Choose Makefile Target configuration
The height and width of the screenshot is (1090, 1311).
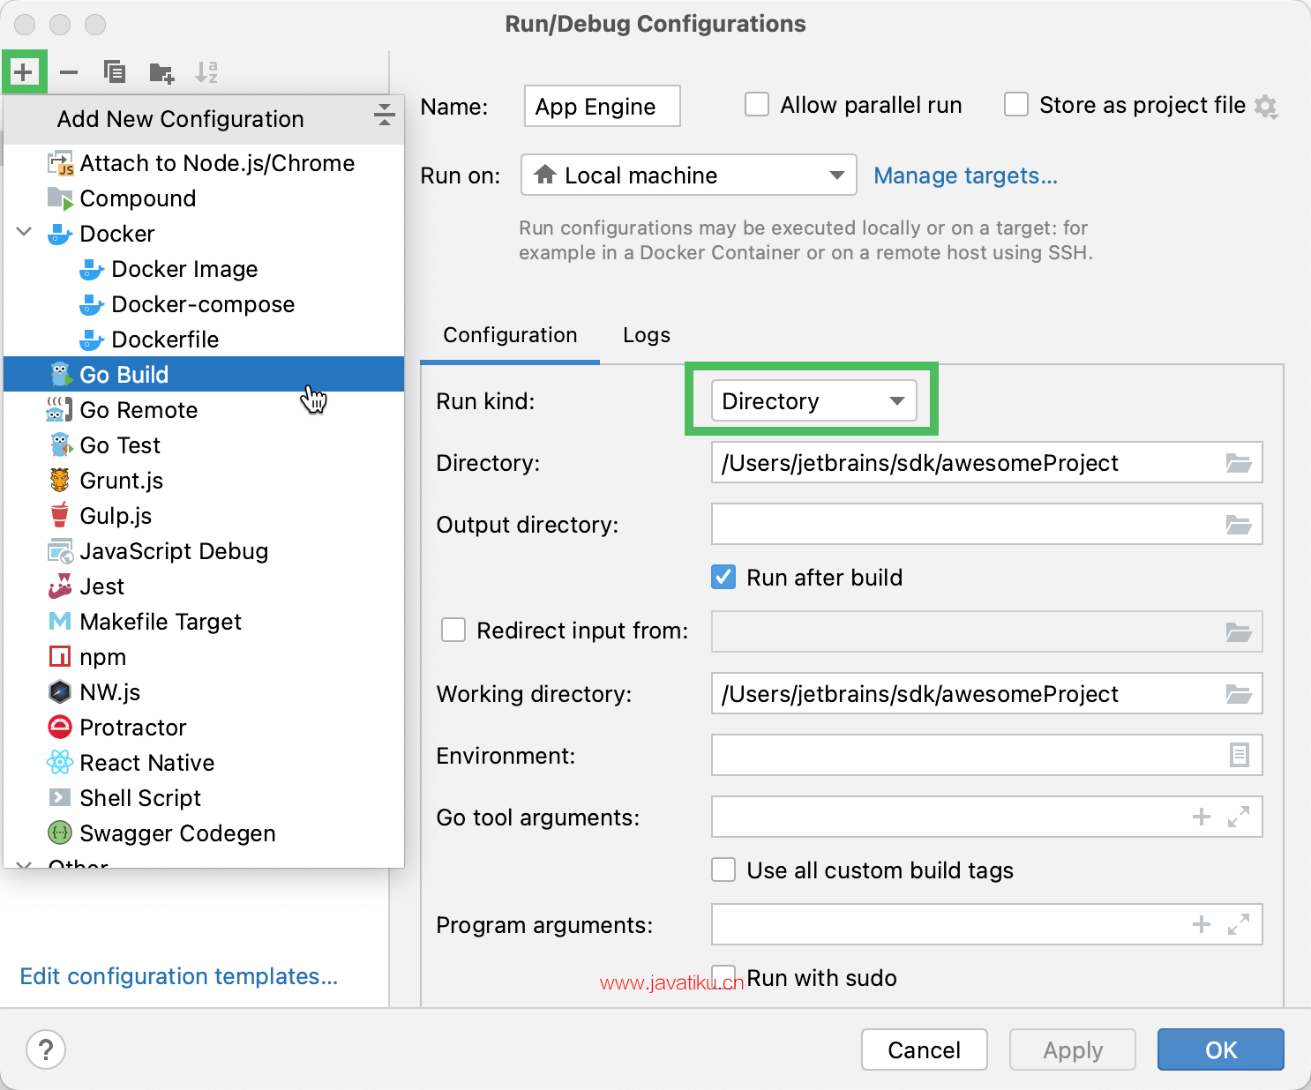point(204,622)
